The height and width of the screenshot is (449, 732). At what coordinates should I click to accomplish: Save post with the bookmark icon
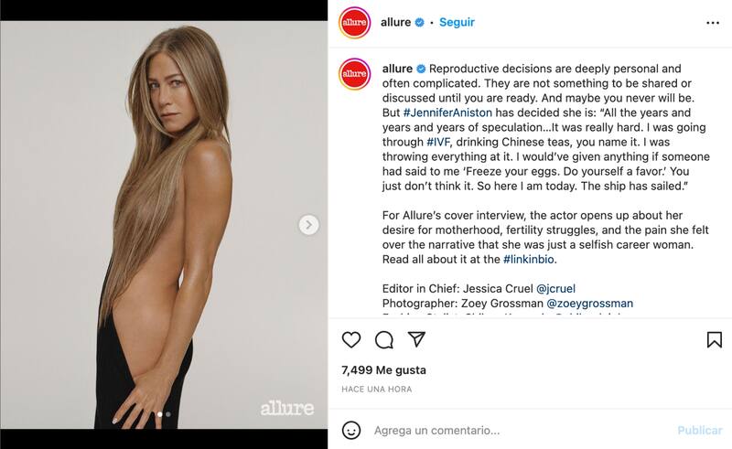coord(715,340)
